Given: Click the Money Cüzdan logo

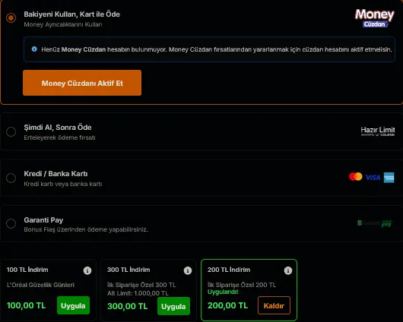Looking at the screenshot, I should (x=374, y=18).
